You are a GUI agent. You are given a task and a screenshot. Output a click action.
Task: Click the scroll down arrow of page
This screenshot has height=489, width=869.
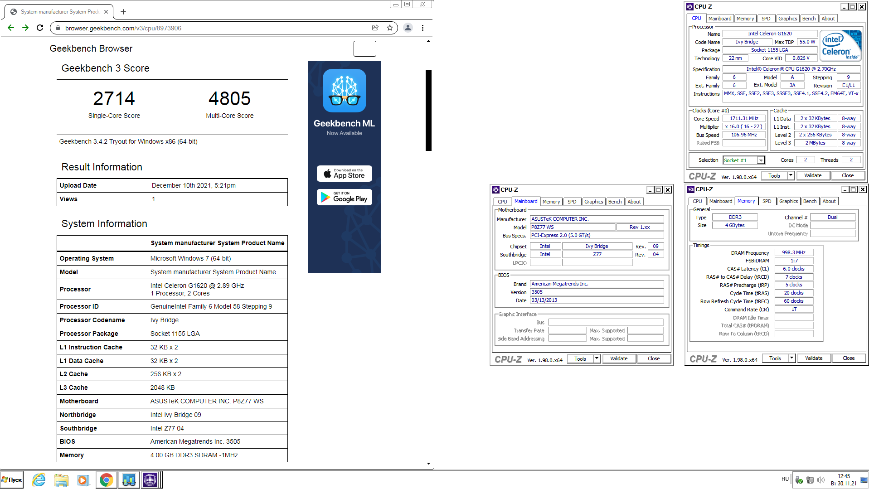(428, 464)
